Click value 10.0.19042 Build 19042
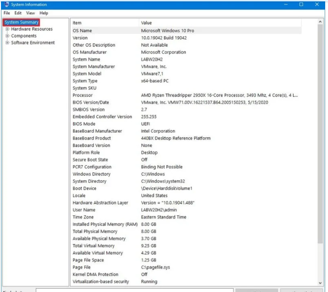 164,38
